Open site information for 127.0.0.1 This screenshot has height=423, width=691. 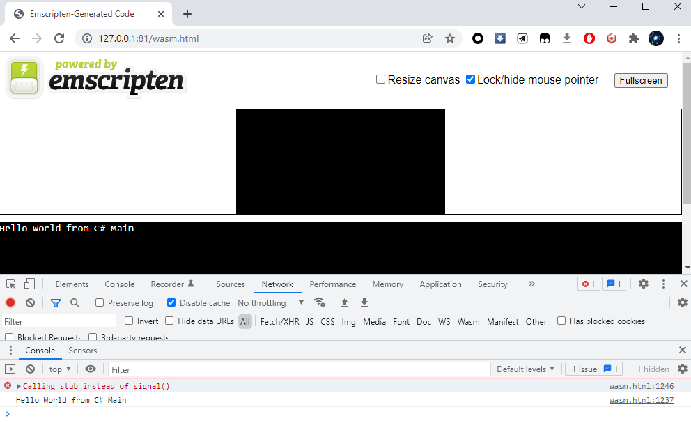pyautogui.click(x=87, y=38)
